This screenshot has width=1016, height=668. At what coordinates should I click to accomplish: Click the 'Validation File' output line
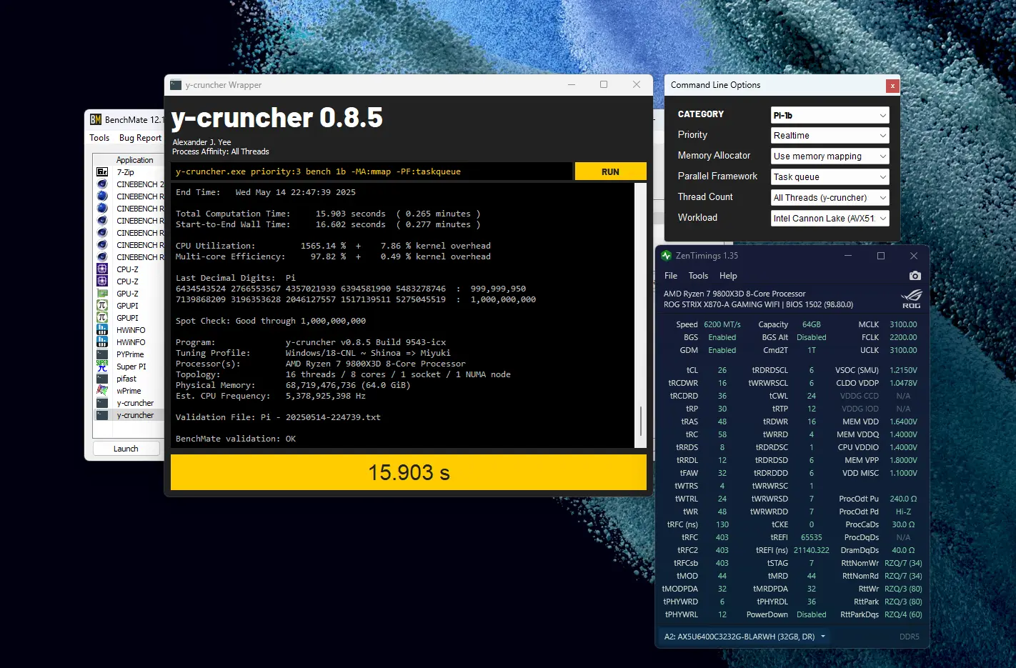coord(278,417)
